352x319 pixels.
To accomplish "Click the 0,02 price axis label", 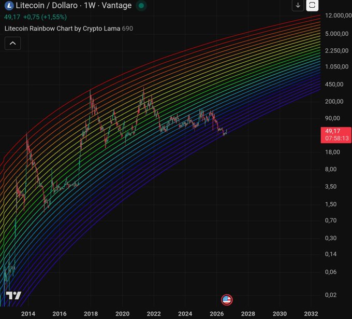I will click(331, 295).
